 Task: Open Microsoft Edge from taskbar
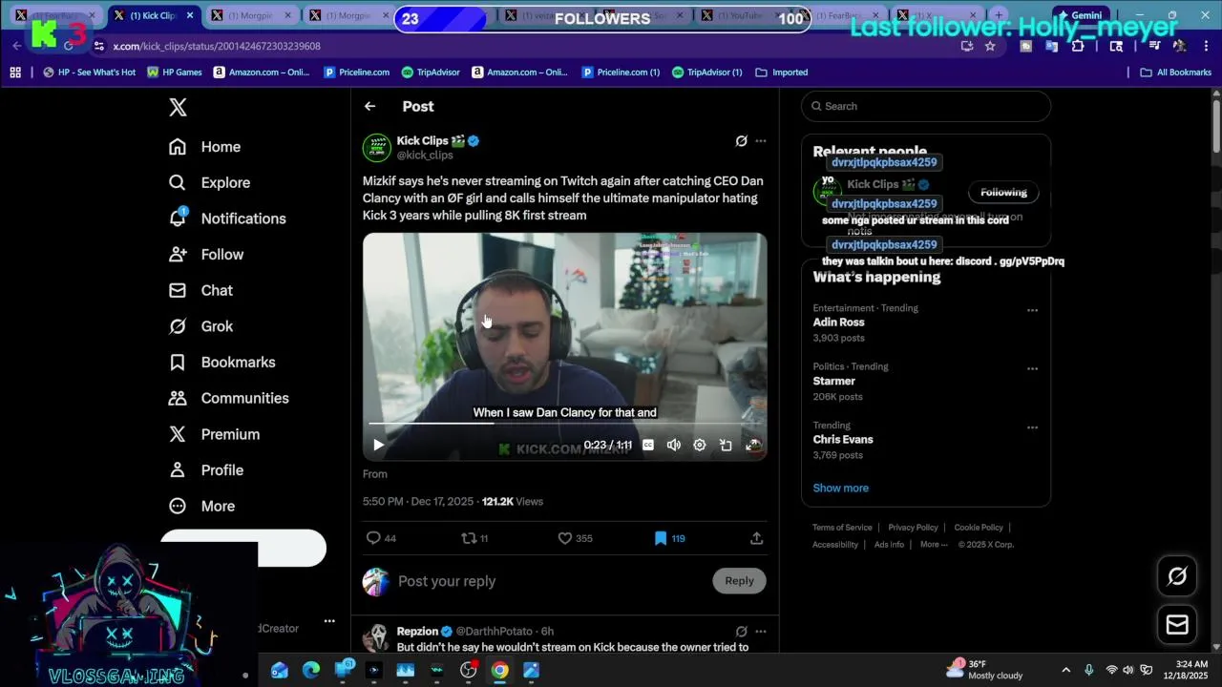[311, 671]
